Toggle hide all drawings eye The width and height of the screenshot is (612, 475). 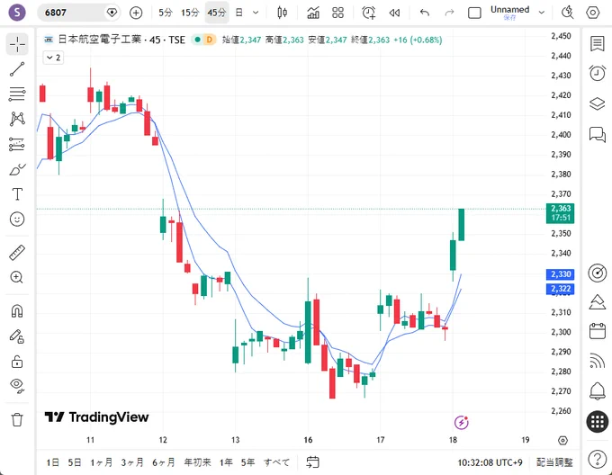[17, 385]
